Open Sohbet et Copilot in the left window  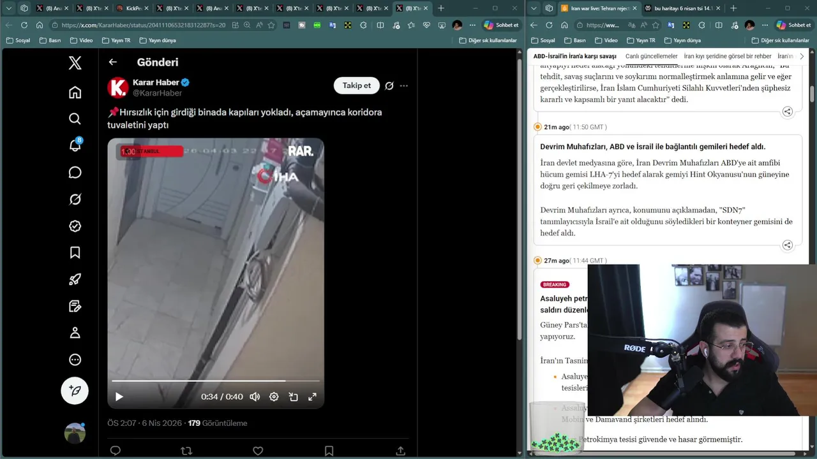pos(501,25)
